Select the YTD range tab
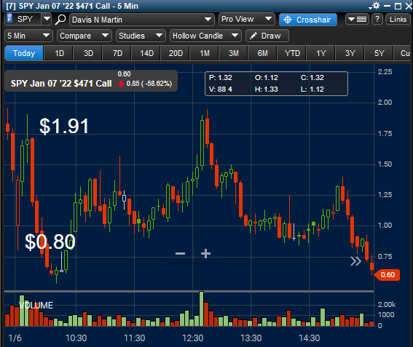Image resolution: width=413 pixels, height=347 pixels. pyautogui.click(x=292, y=53)
